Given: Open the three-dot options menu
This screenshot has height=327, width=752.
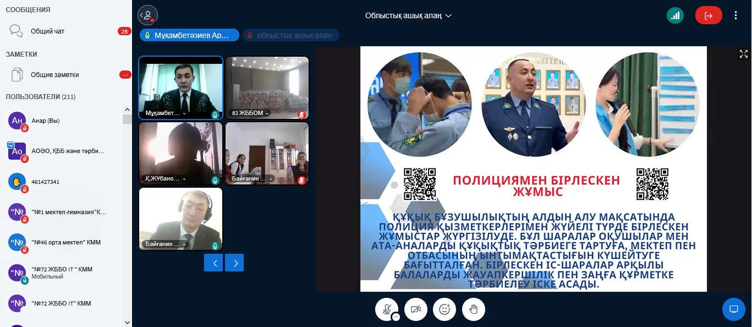Looking at the screenshot, I should point(735,15).
